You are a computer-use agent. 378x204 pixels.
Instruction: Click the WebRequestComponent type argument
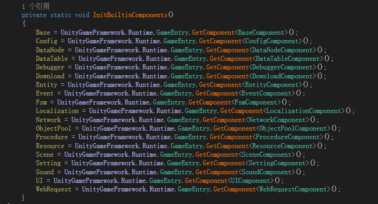[x=293, y=189]
